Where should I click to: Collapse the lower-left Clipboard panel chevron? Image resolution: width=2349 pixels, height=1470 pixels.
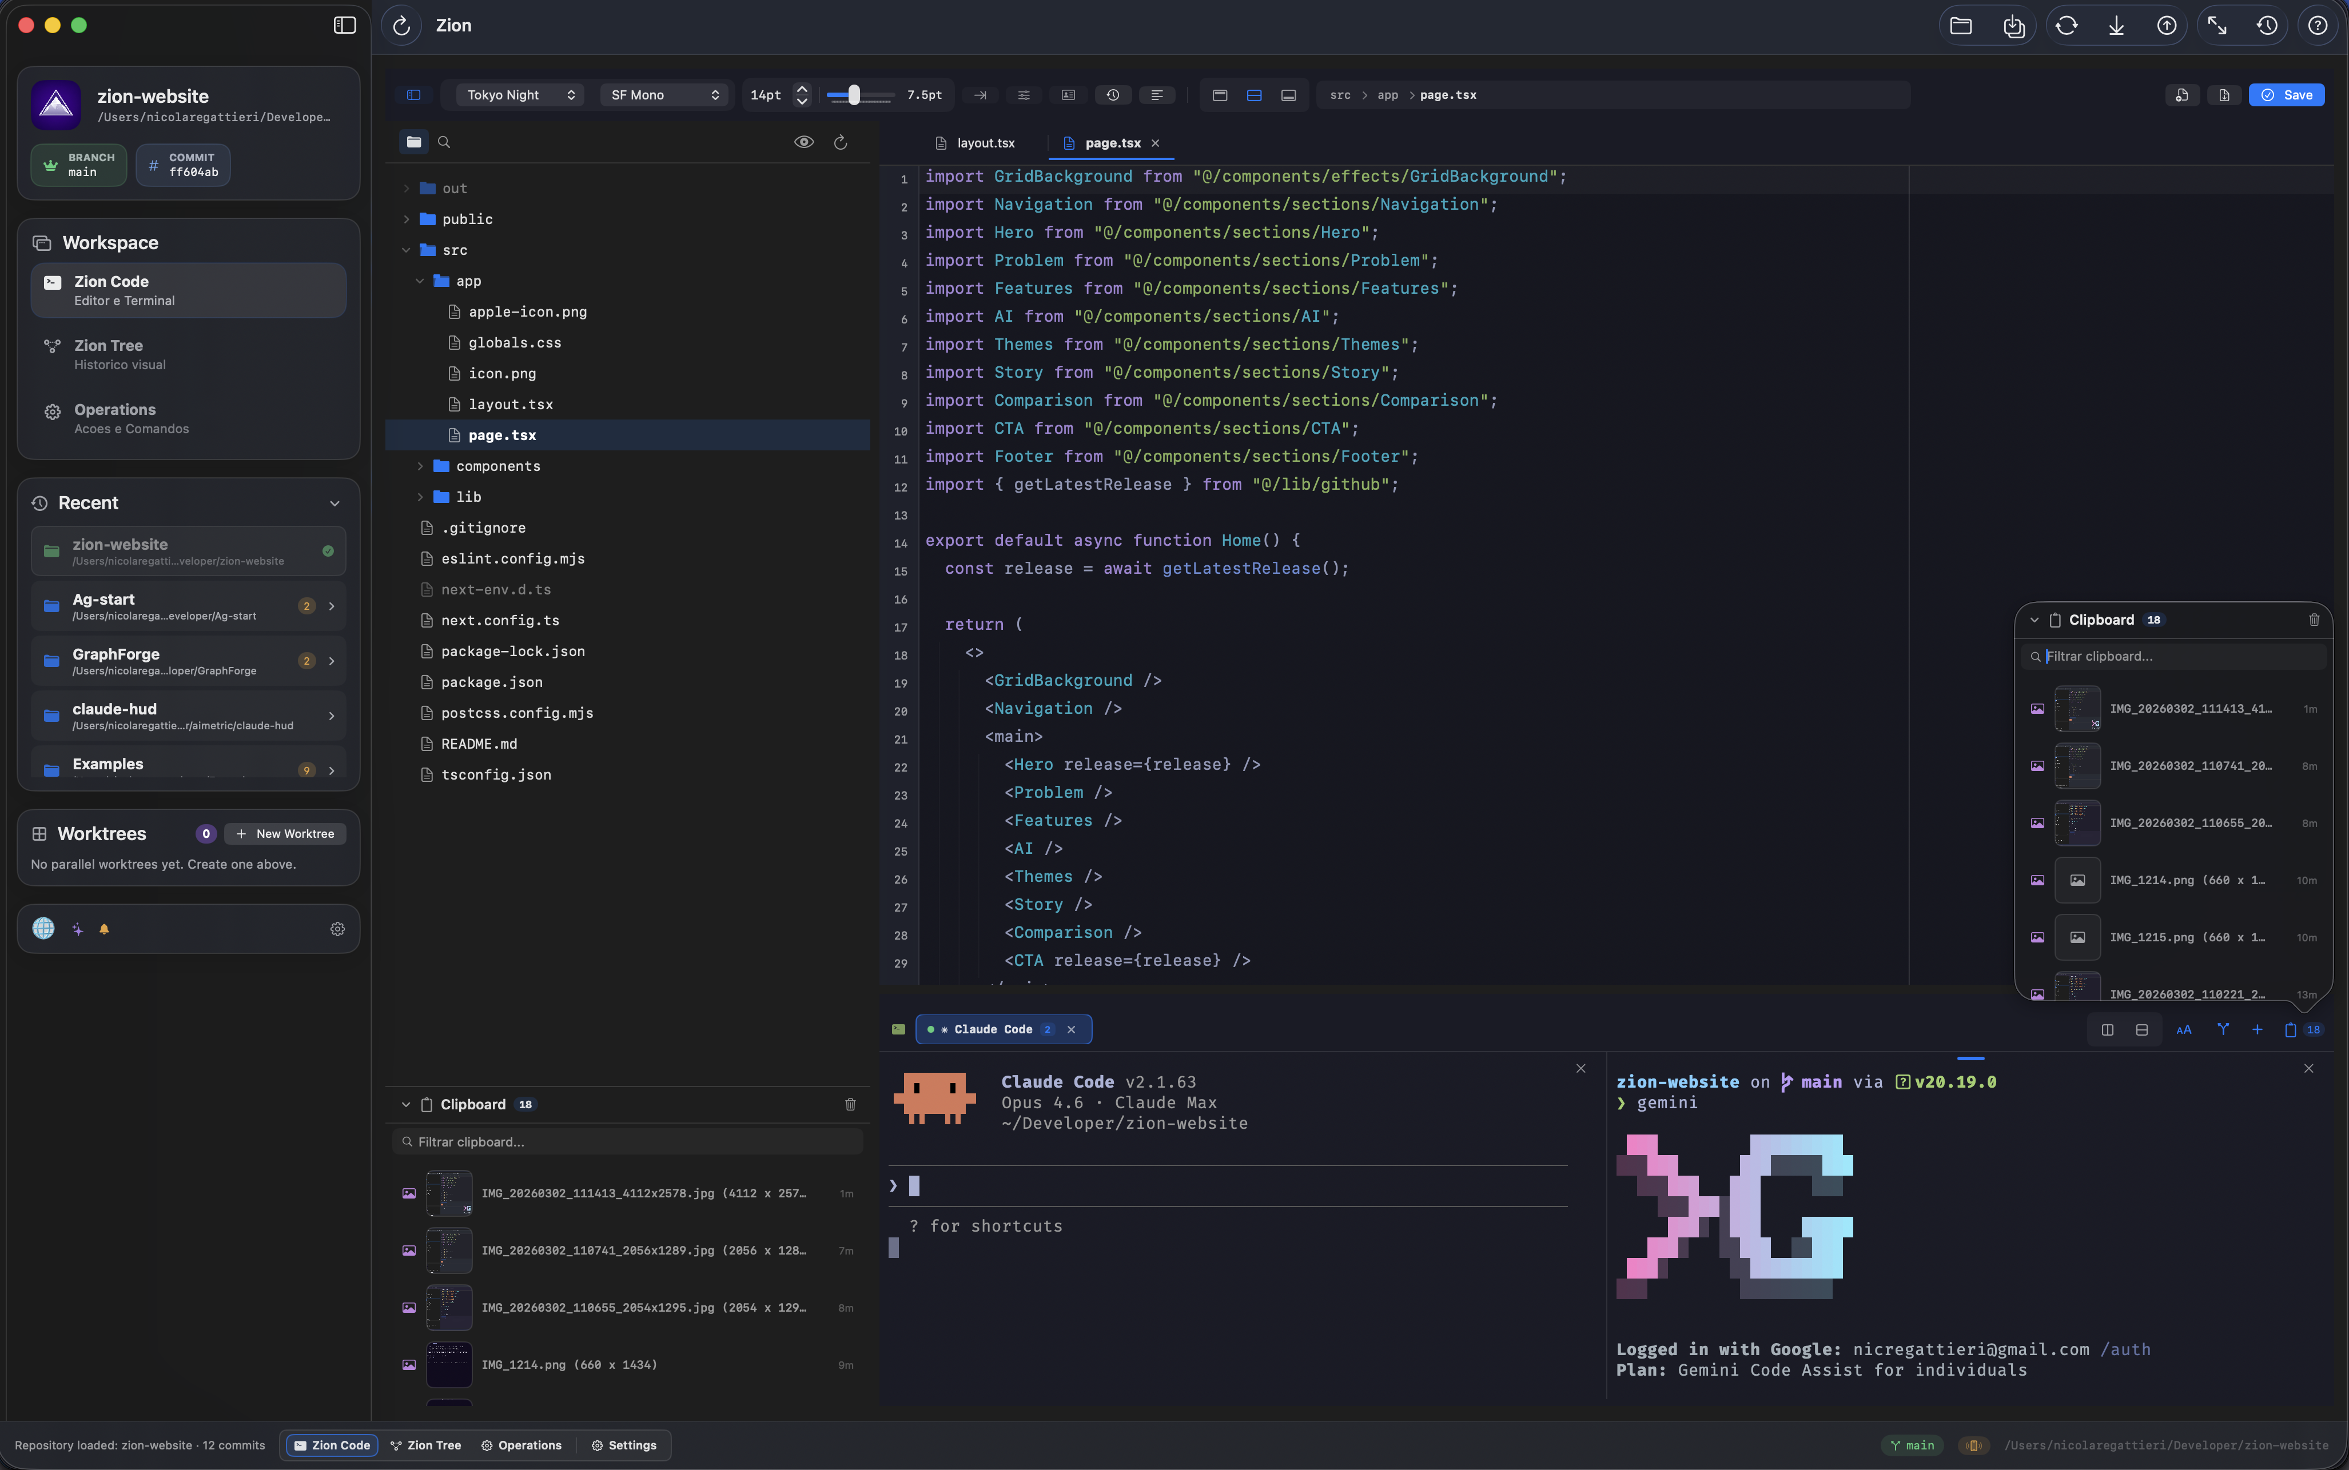pos(405,1104)
